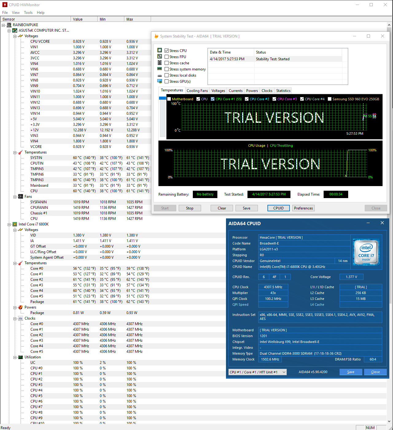
Task: Enable the Stress GPU(s) checkbox
Action: (166, 82)
